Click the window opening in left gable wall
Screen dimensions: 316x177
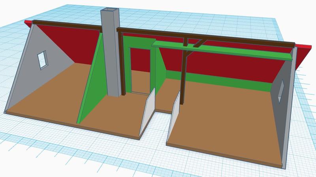click(x=43, y=60)
